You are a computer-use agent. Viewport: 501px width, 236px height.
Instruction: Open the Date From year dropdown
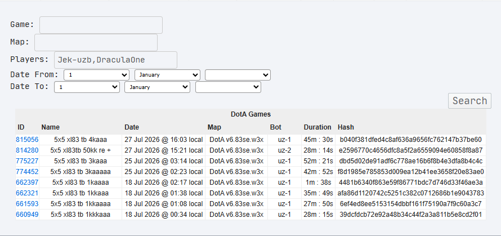pyautogui.click(x=238, y=75)
